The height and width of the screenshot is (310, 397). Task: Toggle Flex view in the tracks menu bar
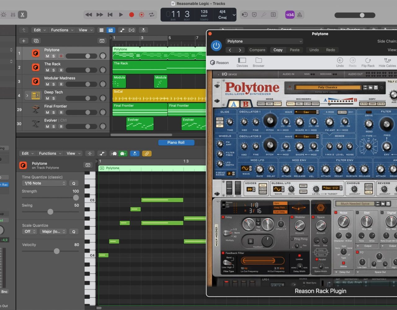[x=132, y=30]
